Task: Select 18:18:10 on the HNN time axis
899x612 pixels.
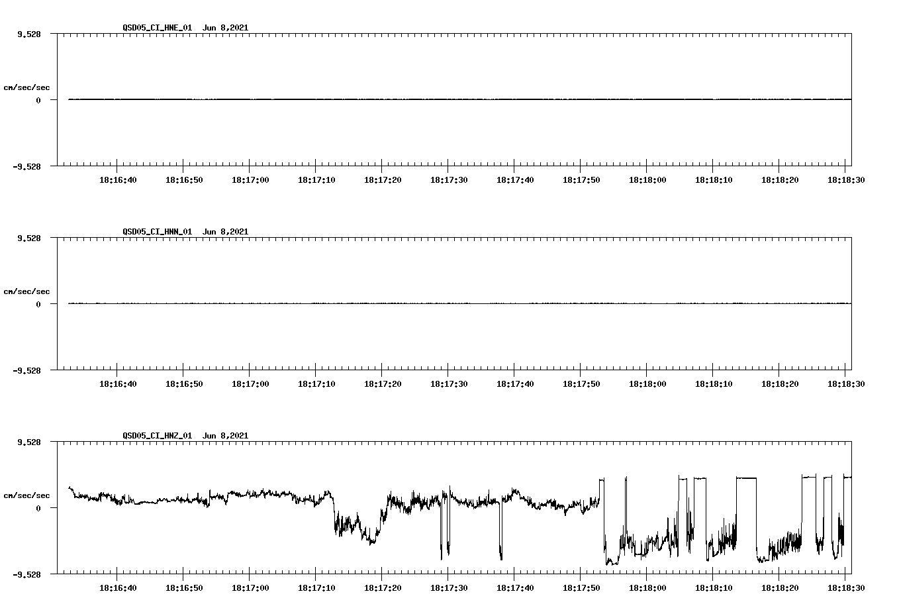Action: pos(714,384)
